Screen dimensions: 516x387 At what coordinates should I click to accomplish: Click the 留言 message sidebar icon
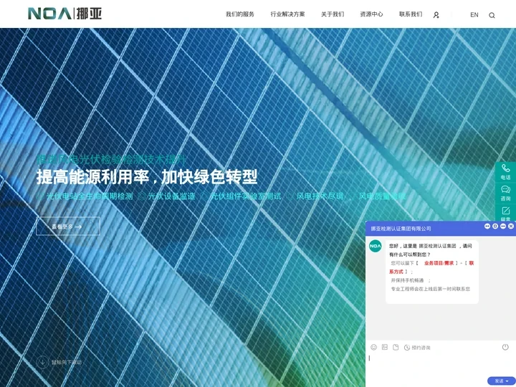(x=505, y=214)
